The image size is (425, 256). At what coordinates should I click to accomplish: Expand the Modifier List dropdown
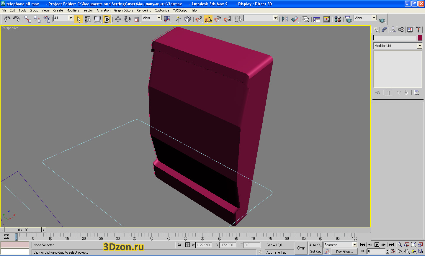coord(398,46)
